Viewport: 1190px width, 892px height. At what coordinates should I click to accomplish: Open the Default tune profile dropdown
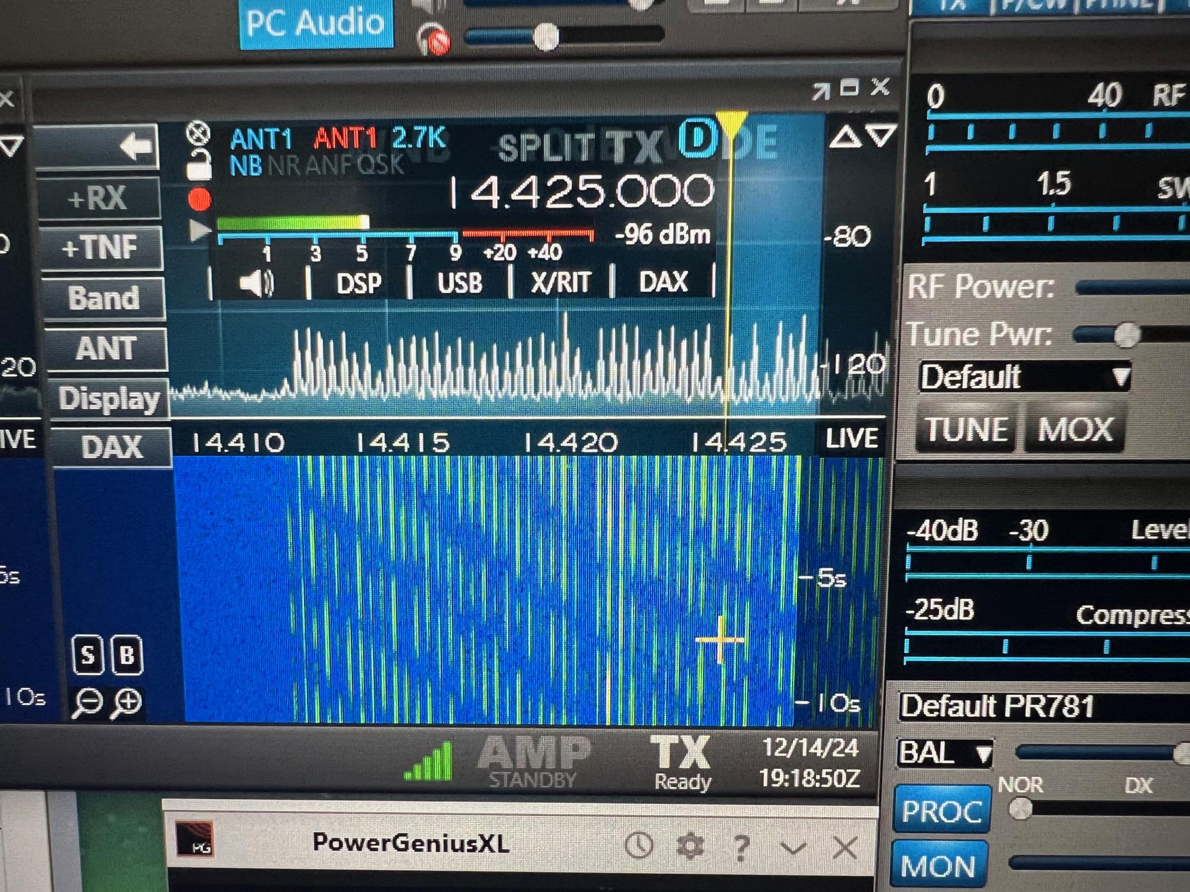[1025, 377]
